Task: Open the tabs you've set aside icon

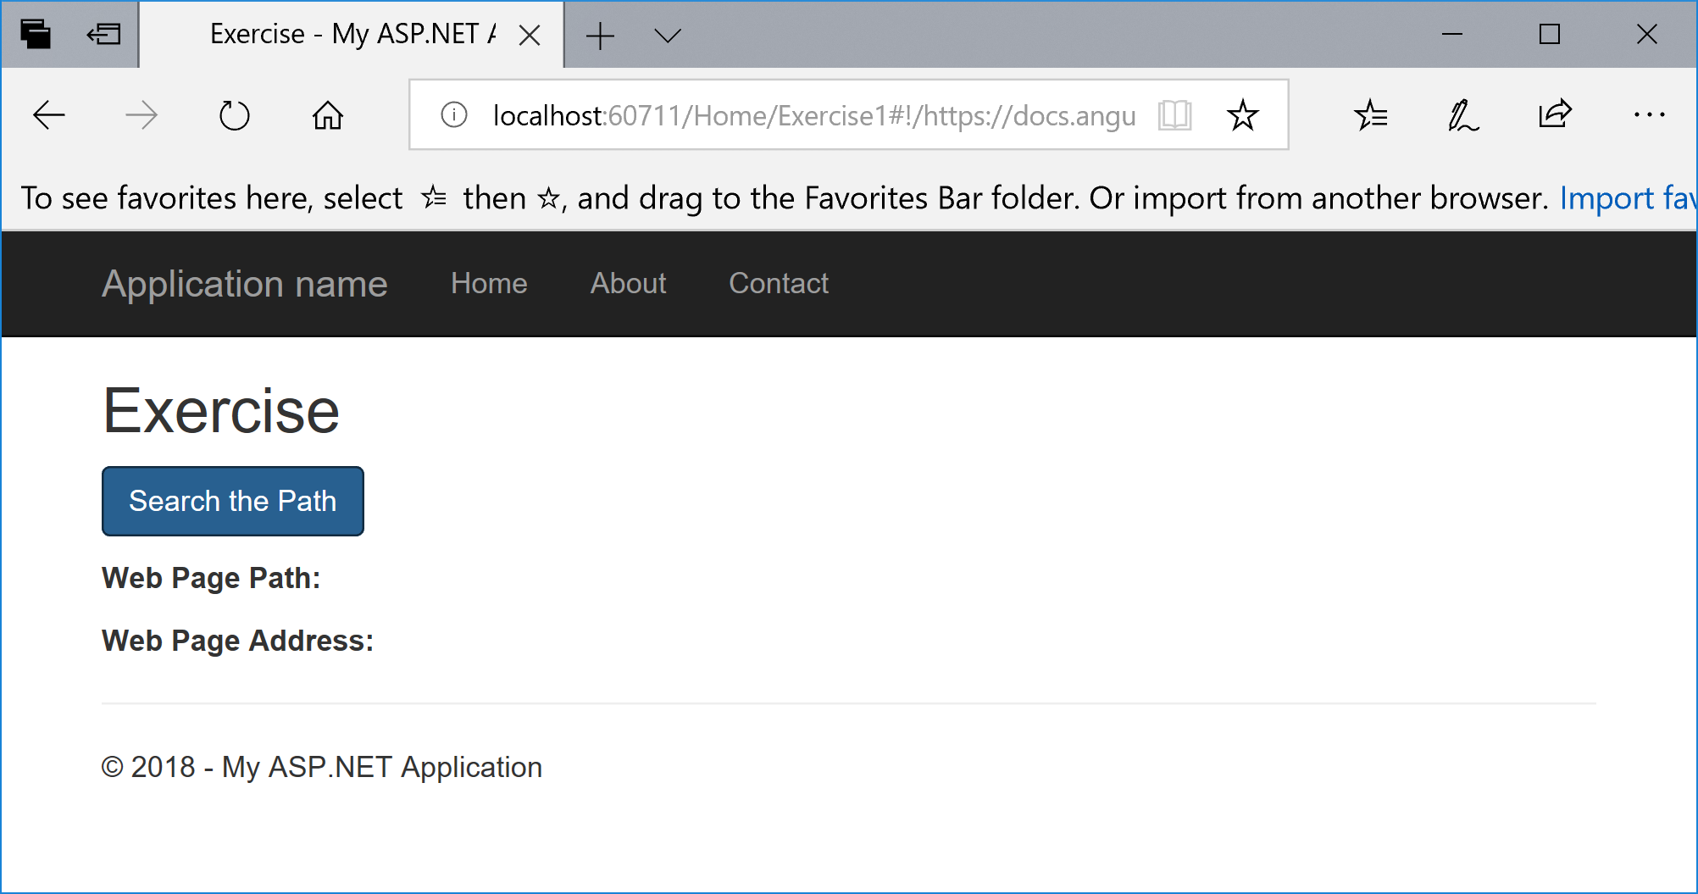Action: [36, 35]
